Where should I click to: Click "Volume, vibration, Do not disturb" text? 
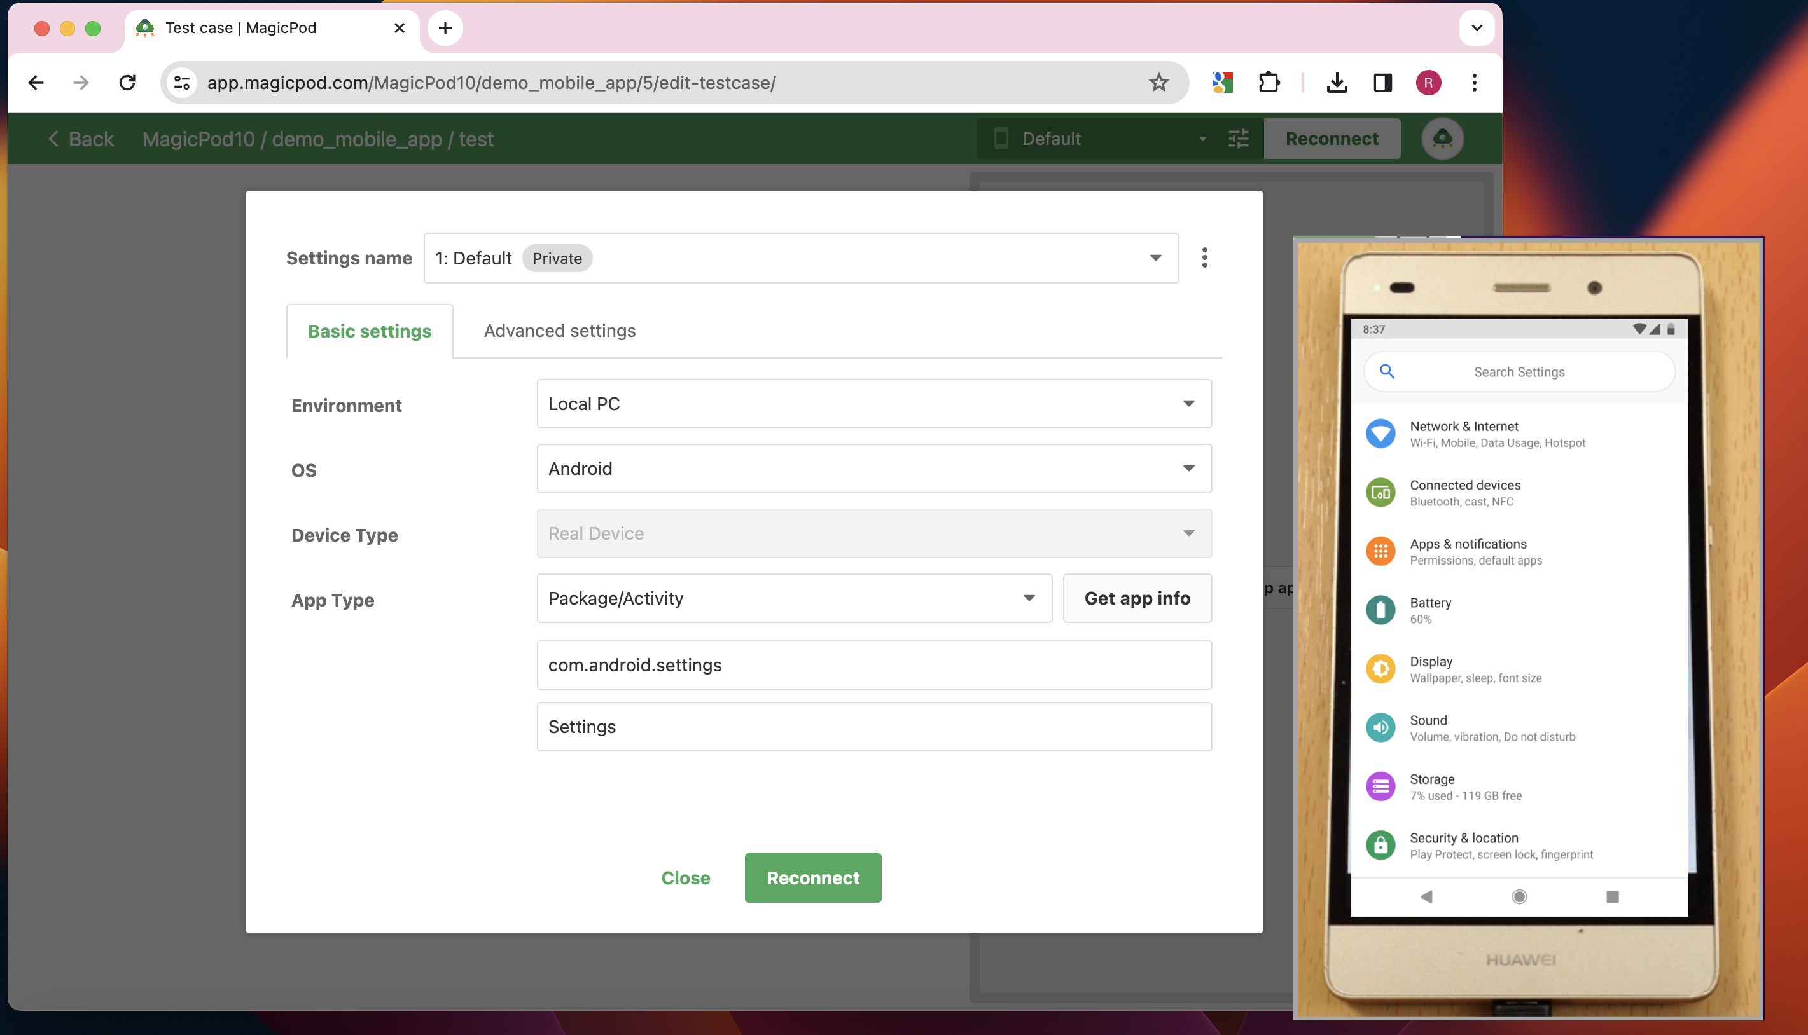(1492, 737)
